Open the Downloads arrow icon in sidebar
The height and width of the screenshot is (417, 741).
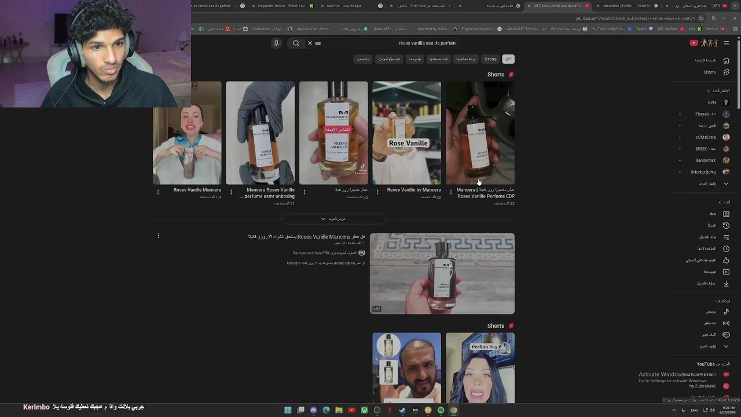pos(726,283)
